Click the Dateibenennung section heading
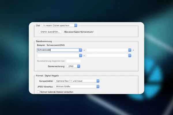Viewport: 173px width, 115px height. (44, 41)
